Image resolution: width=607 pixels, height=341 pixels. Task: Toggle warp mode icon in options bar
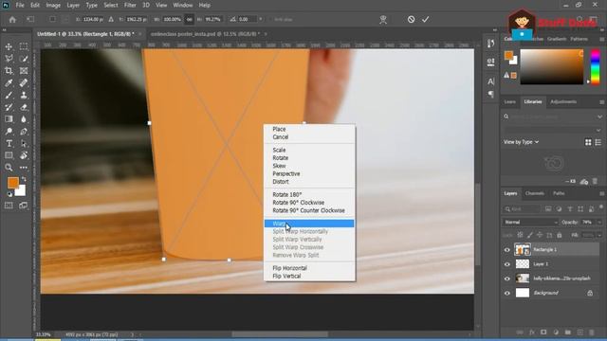(383, 19)
